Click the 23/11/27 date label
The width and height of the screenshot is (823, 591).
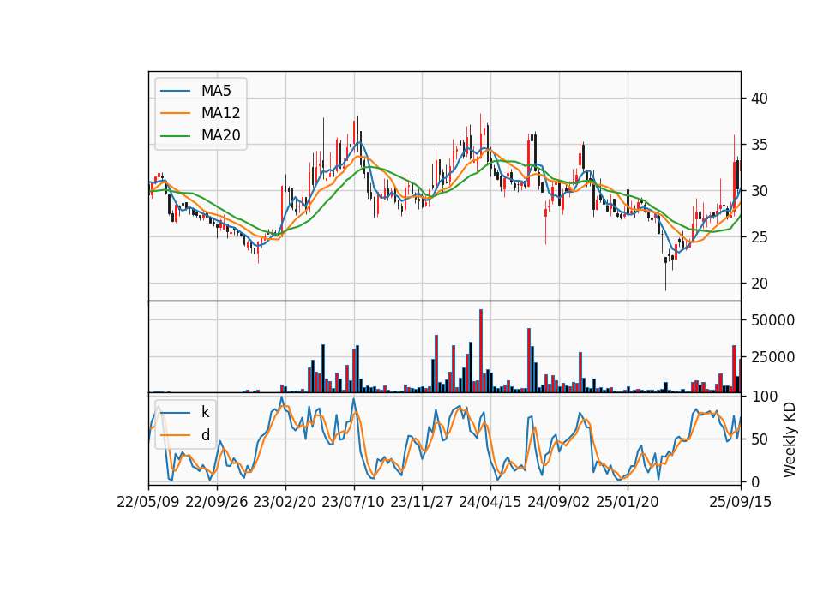click(x=422, y=502)
